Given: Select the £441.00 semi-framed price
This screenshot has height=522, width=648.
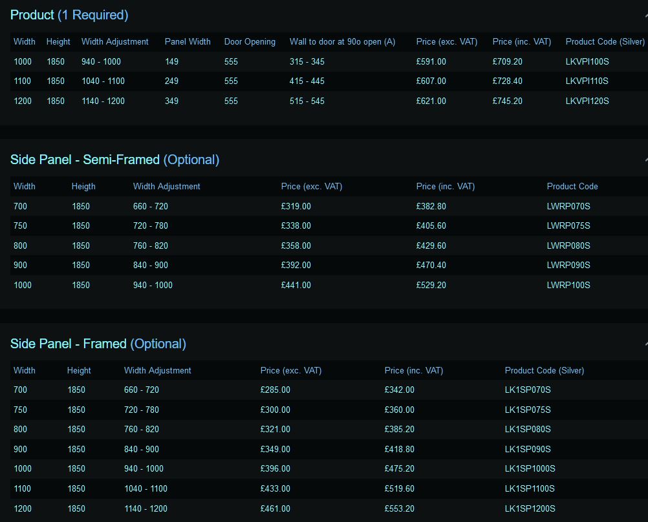Looking at the screenshot, I should [x=296, y=285].
